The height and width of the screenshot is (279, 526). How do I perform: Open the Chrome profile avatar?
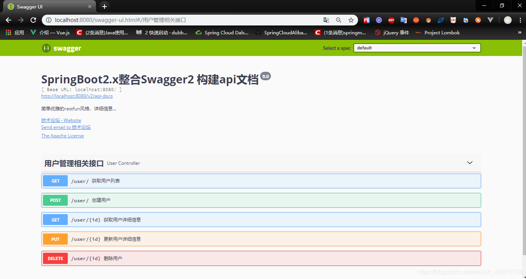pos(508,20)
